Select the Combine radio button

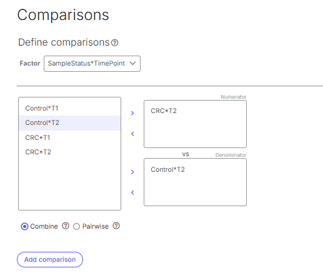click(x=24, y=226)
